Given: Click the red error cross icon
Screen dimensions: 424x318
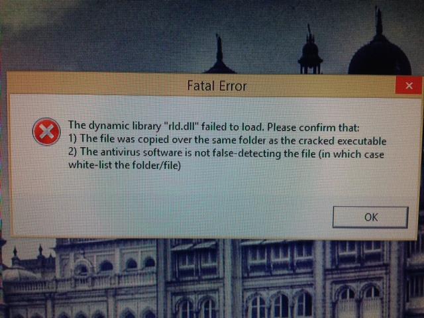Looking at the screenshot, I should (46, 132).
